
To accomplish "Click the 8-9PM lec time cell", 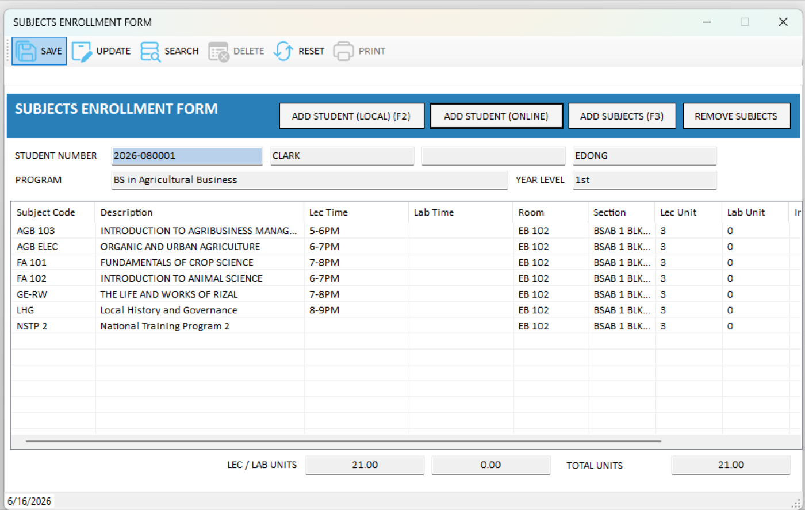I will 324,310.
